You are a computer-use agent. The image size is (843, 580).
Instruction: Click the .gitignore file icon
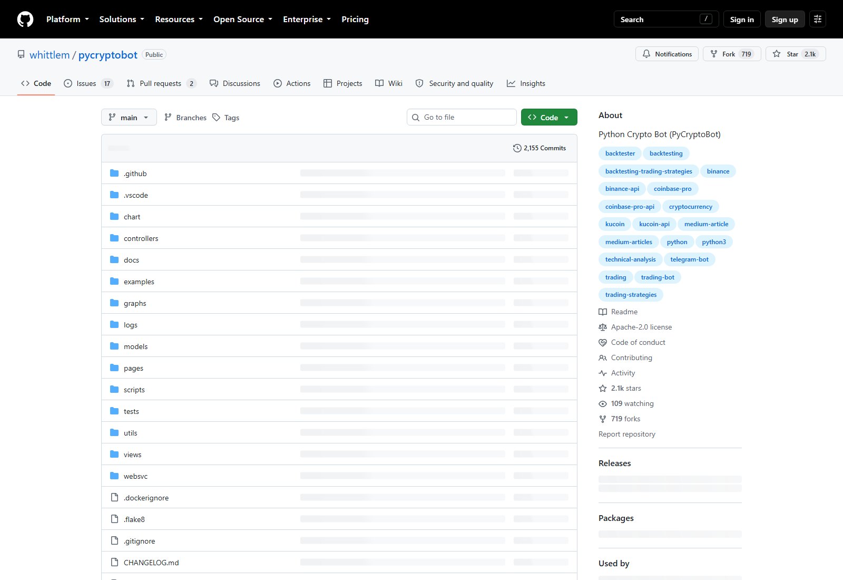(x=114, y=540)
